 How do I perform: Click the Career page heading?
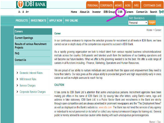[x=57, y=33]
